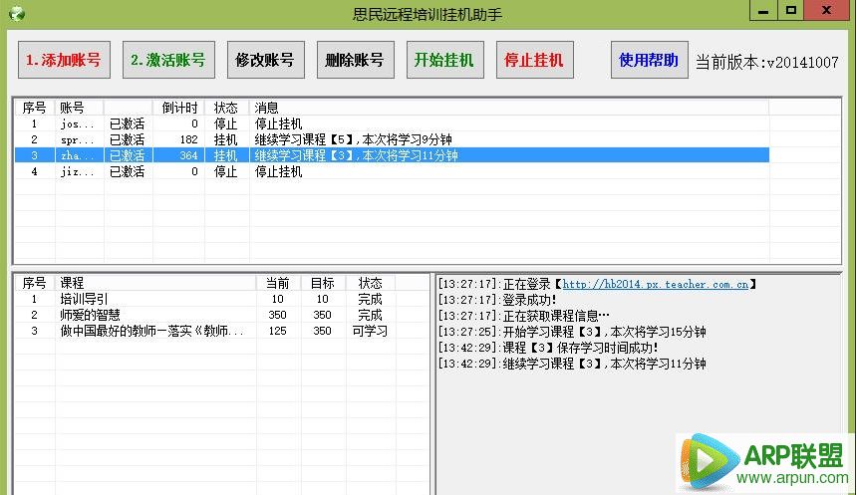Click the 课程 column header in the course list
Image resolution: width=857 pixels, height=495 pixels.
tap(155, 283)
